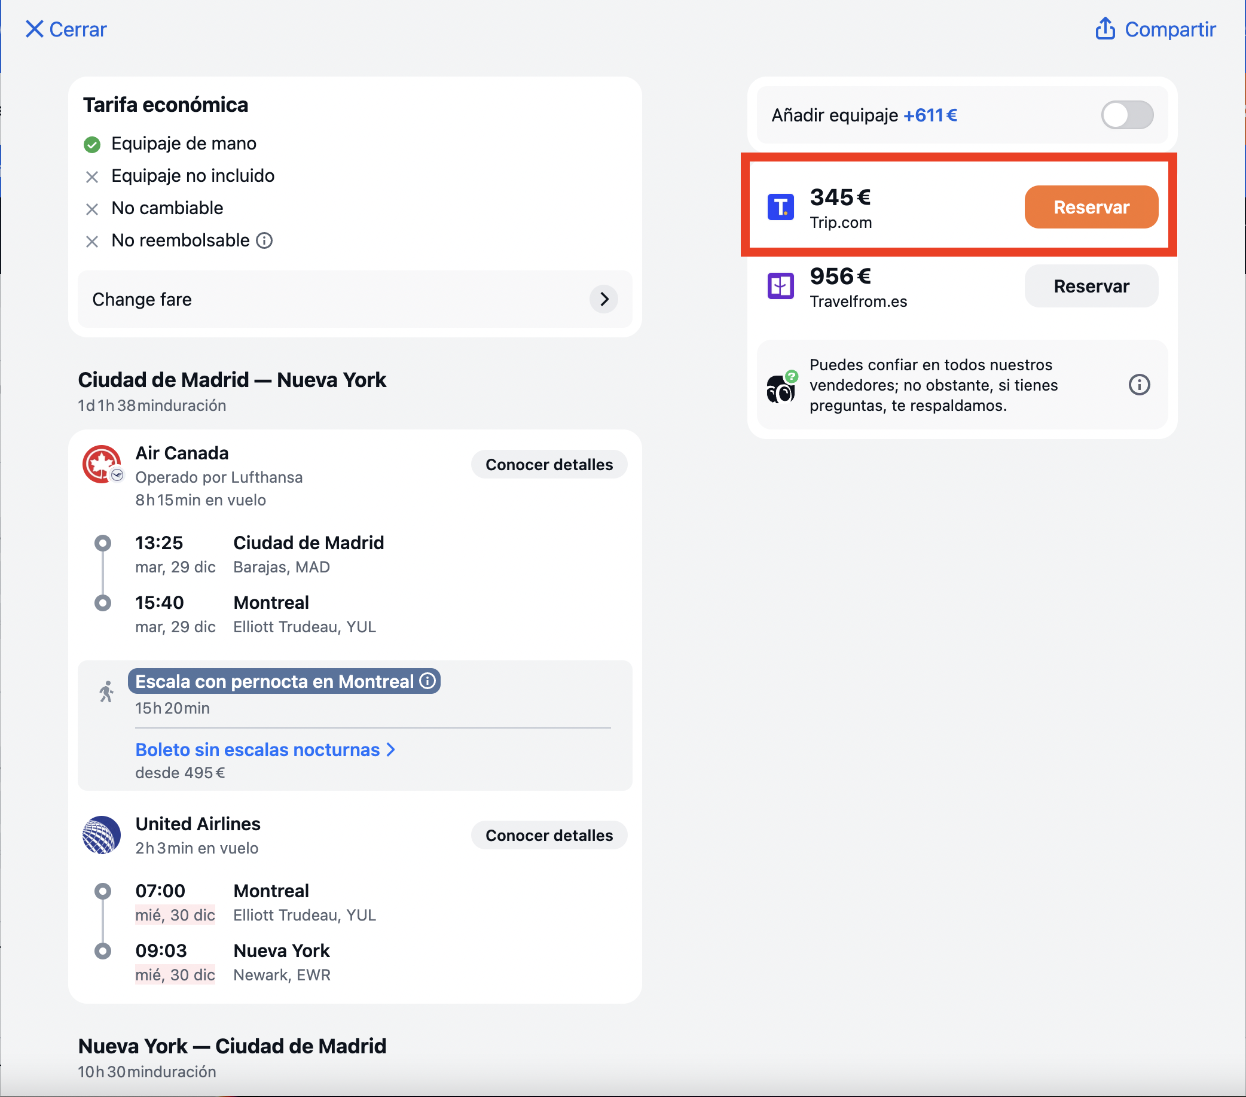Click desde 495 € price text
1246x1097 pixels.
point(180,773)
